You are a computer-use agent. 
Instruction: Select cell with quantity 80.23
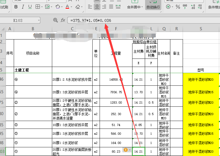pos(116,152)
